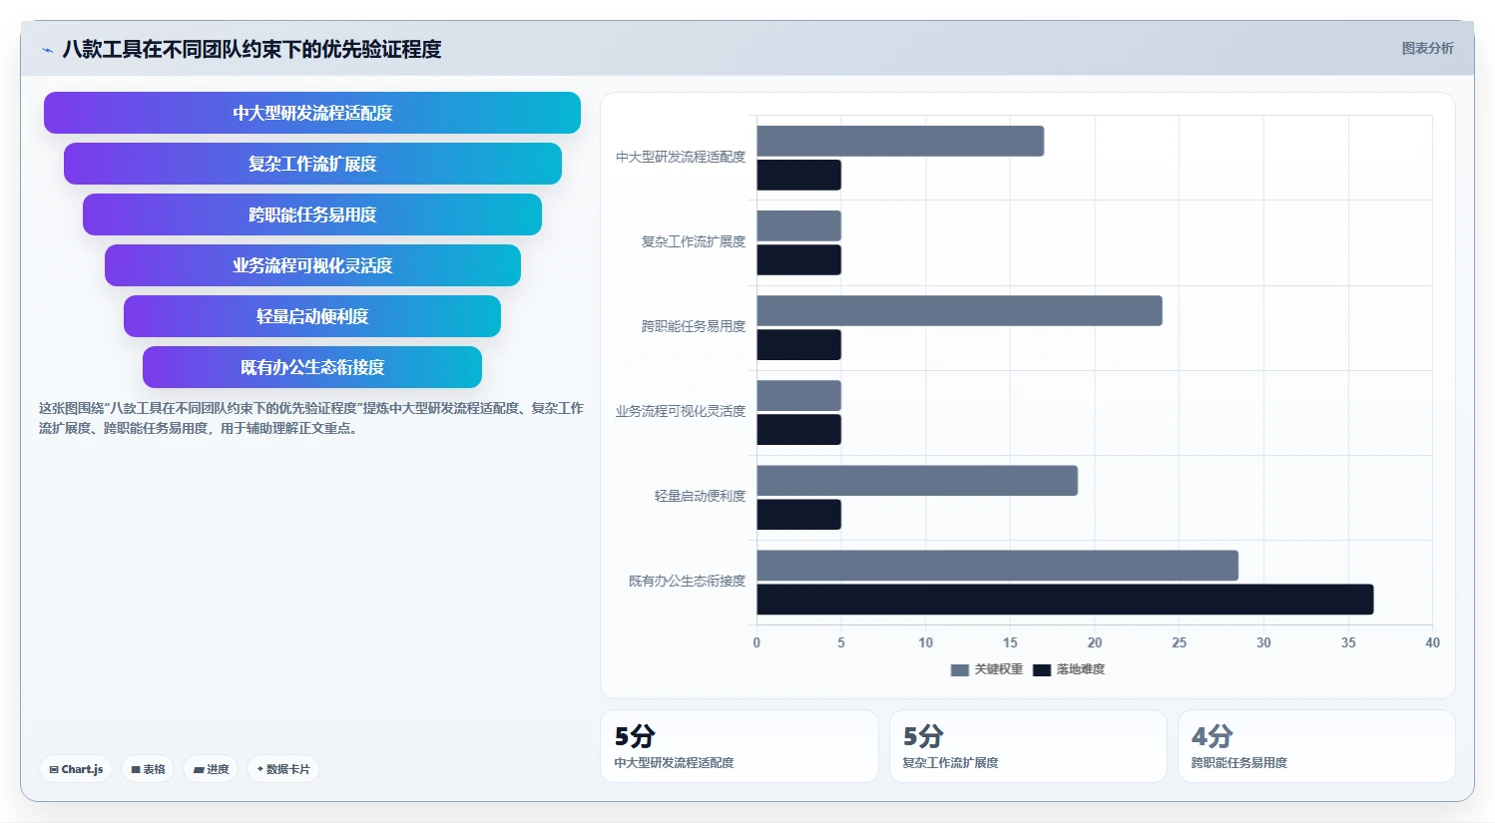The height and width of the screenshot is (823, 1495).
Task: Click the dark bar for 轻量启动便利度
Action: (799, 514)
